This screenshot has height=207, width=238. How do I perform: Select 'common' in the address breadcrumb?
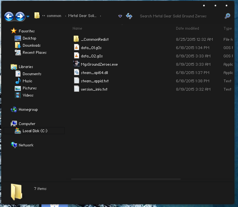[54, 16]
